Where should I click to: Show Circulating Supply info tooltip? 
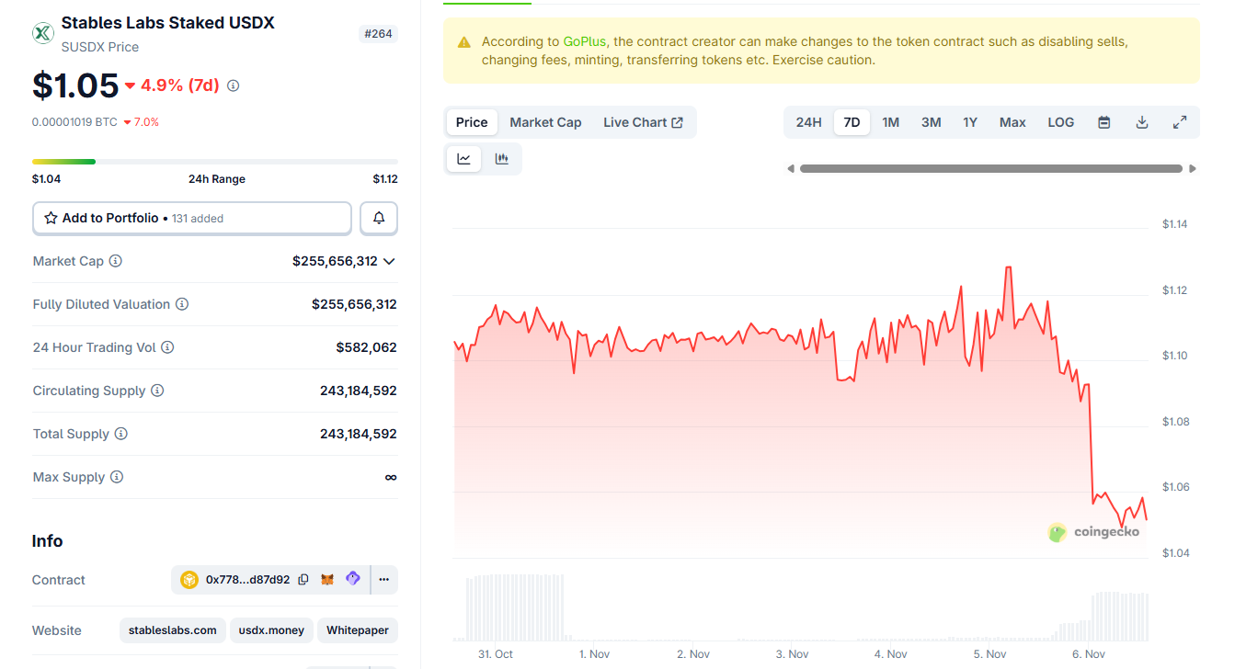pos(157,391)
